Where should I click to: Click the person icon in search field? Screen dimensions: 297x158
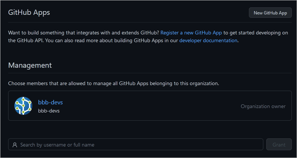click(x=15, y=145)
